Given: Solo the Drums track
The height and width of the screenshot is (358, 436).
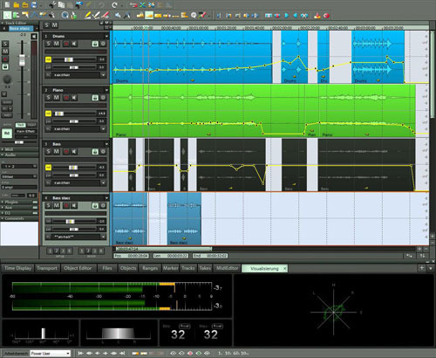Looking at the screenshot, I should (48, 44).
